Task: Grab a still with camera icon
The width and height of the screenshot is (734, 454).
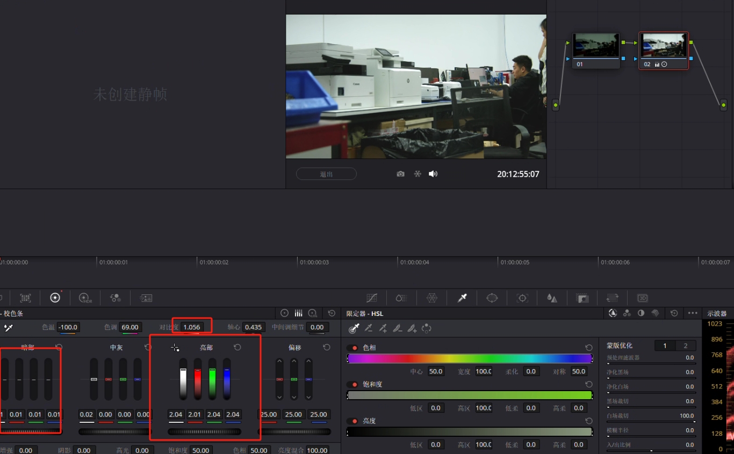Action: (400, 174)
